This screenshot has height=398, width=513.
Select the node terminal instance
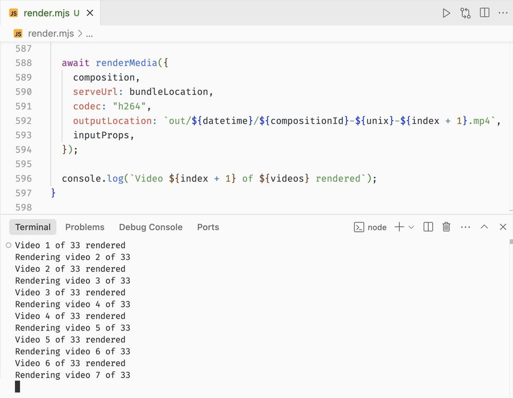pos(370,227)
